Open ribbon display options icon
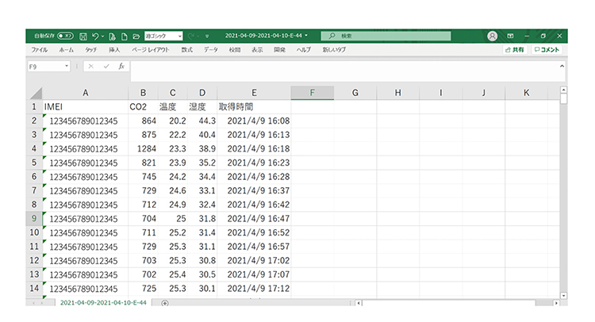The width and height of the screenshot is (595, 322). [x=510, y=36]
